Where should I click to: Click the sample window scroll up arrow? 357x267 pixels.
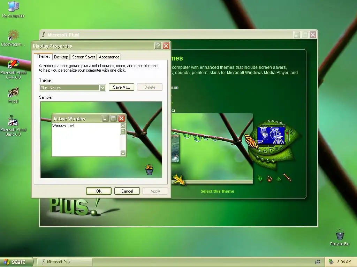tap(123, 126)
